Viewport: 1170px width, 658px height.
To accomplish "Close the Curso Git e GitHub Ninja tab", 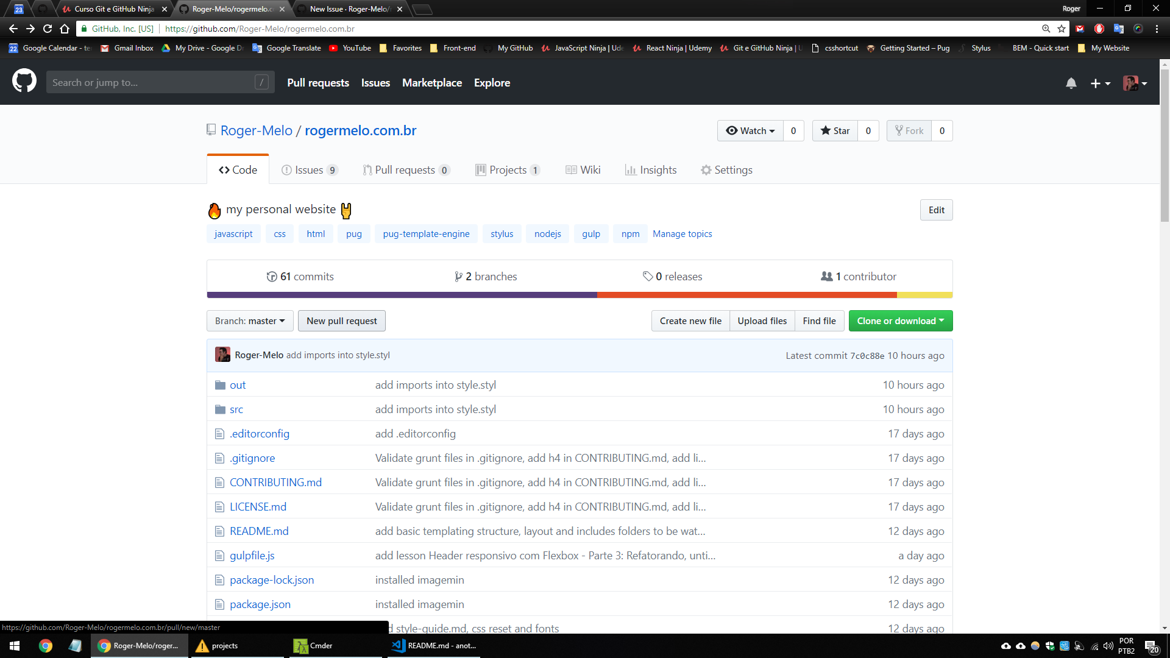I will pyautogui.click(x=165, y=9).
